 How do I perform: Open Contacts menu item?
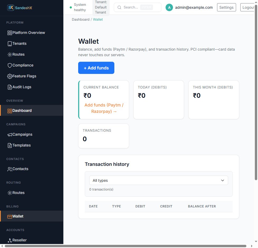click(32, 169)
